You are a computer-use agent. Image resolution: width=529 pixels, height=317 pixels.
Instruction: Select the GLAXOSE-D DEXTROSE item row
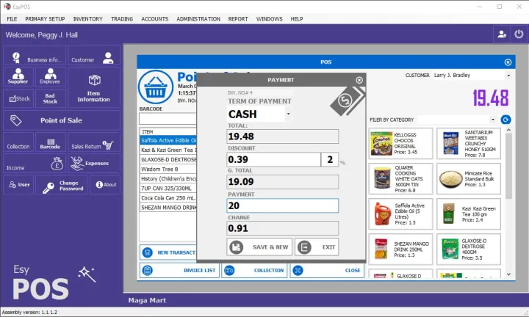tap(168, 159)
